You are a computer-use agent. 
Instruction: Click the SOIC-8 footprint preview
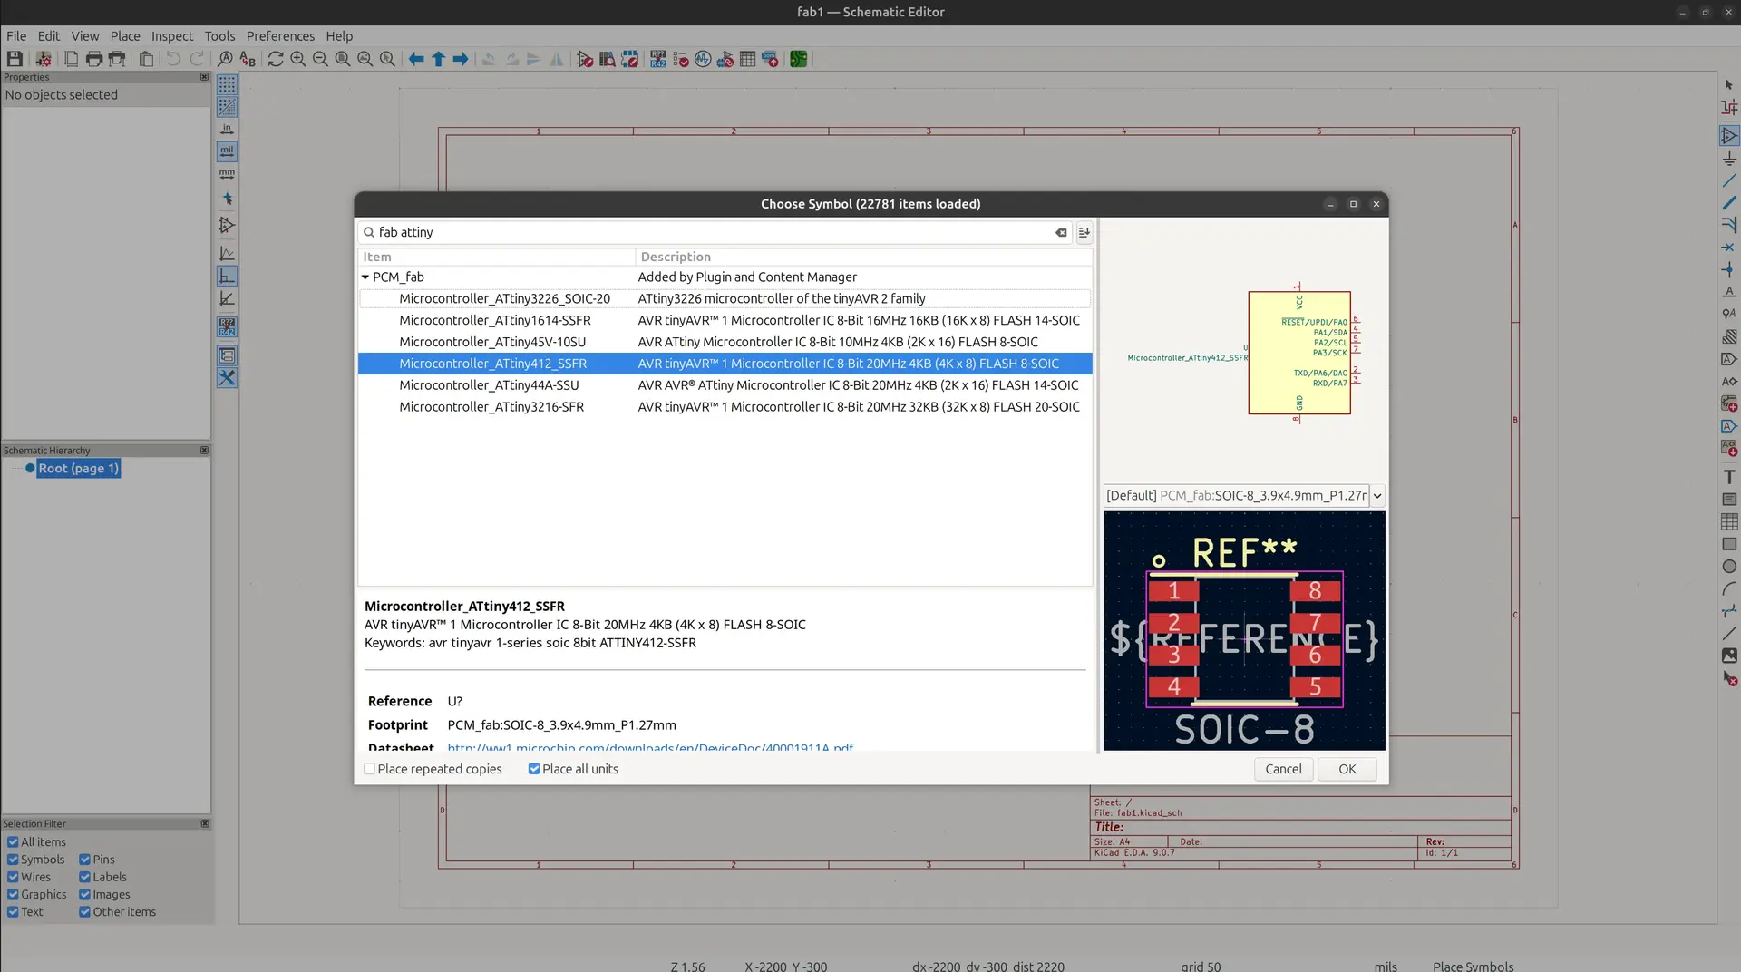tap(1244, 630)
